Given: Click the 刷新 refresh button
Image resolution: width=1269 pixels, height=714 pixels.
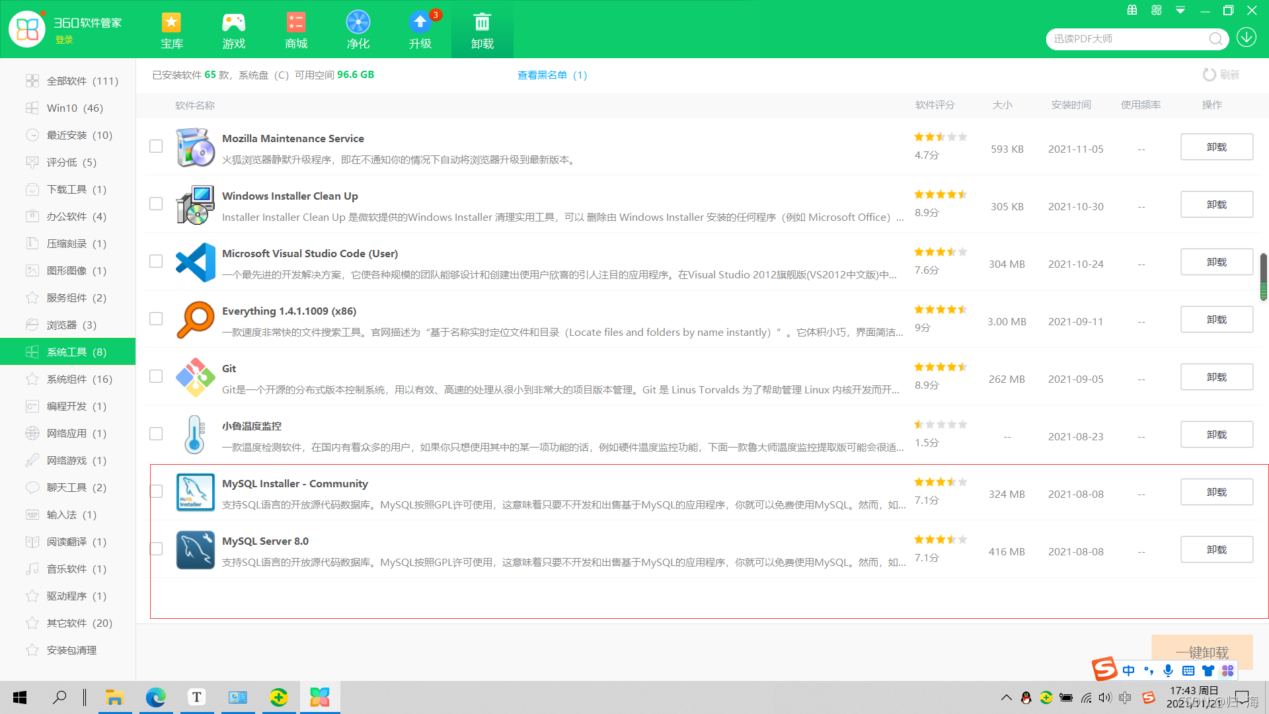Looking at the screenshot, I should [x=1221, y=75].
